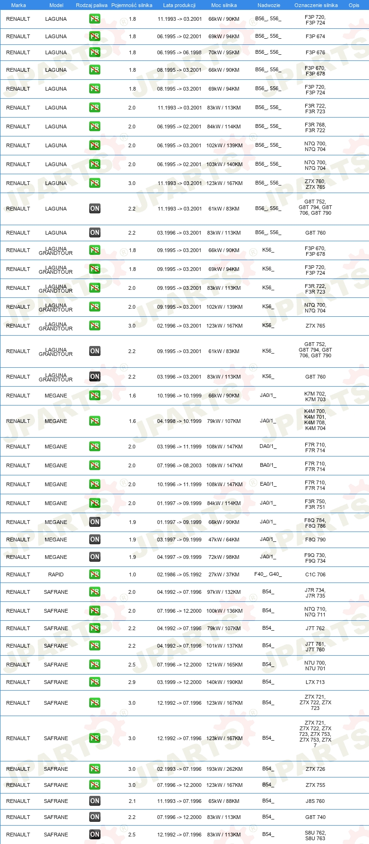Click the Rodzaj paliwa column header
Screen dimensions: 369x844
click(92, 5)
